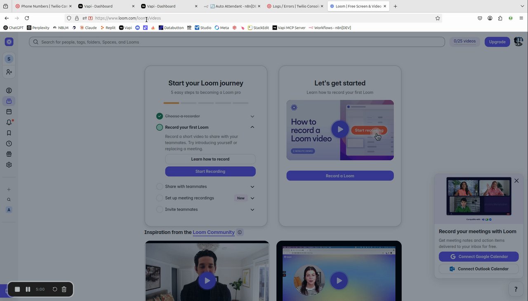Toggle the "Share with teammates" step circle
Viewport: 528px width, 301px height.
coord(160,187)
